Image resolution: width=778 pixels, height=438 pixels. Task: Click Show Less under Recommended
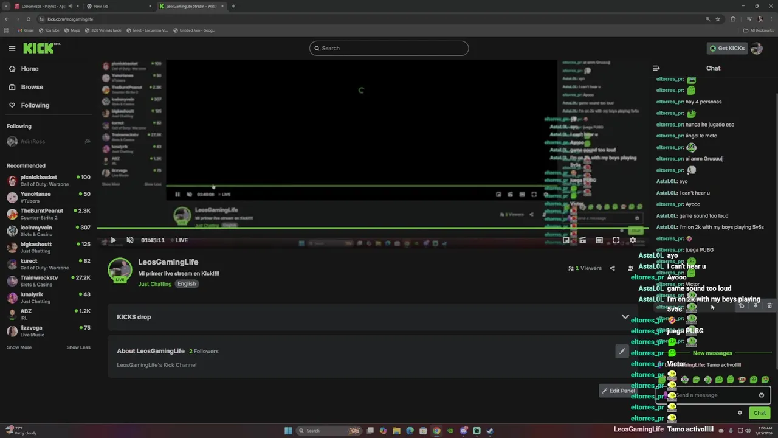pyautogui.click(x=78, y=347)
